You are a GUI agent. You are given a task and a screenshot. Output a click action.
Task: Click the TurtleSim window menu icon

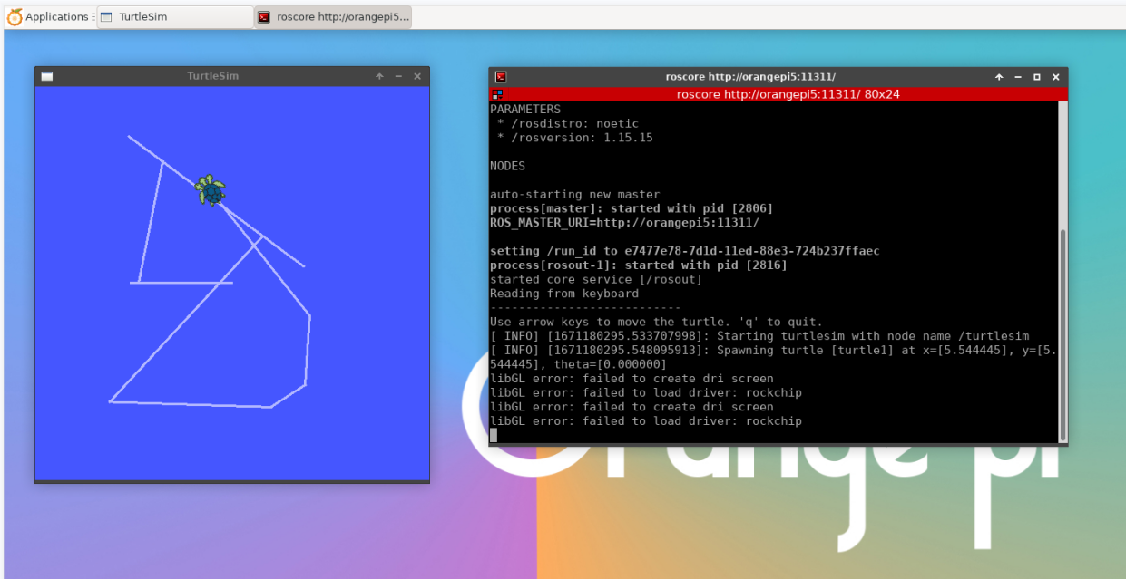[47, 76]
